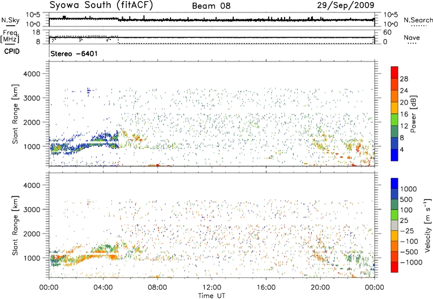Click the "N.Sky" legend label
The image size is (433, 299).
click(x=10, y=20)
